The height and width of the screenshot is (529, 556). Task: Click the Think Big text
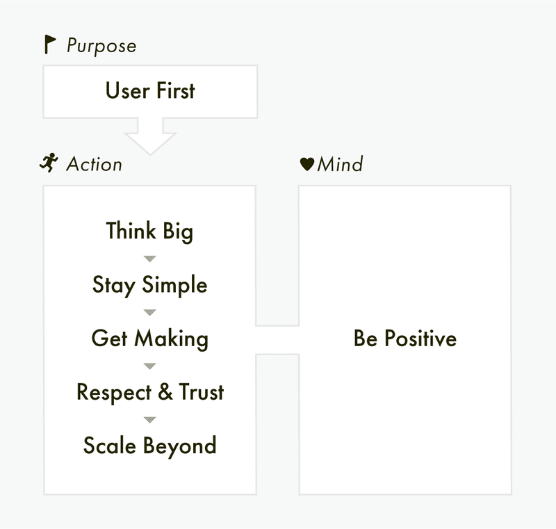(149, 231)
